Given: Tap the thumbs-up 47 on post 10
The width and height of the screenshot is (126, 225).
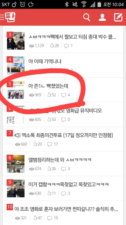Looking at the screenshot, I should [38, 218].
